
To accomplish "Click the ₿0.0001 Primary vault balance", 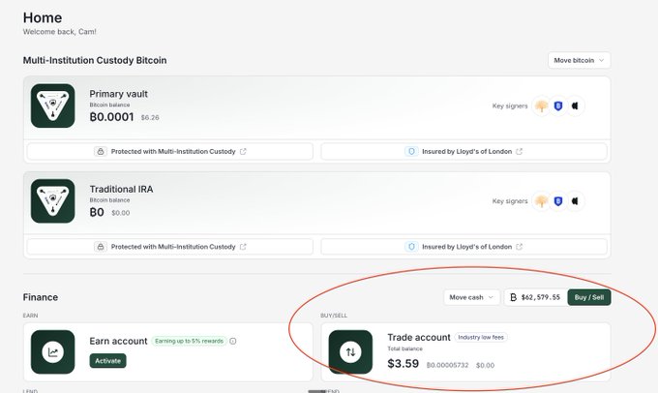I will click(x=111, y=117).
